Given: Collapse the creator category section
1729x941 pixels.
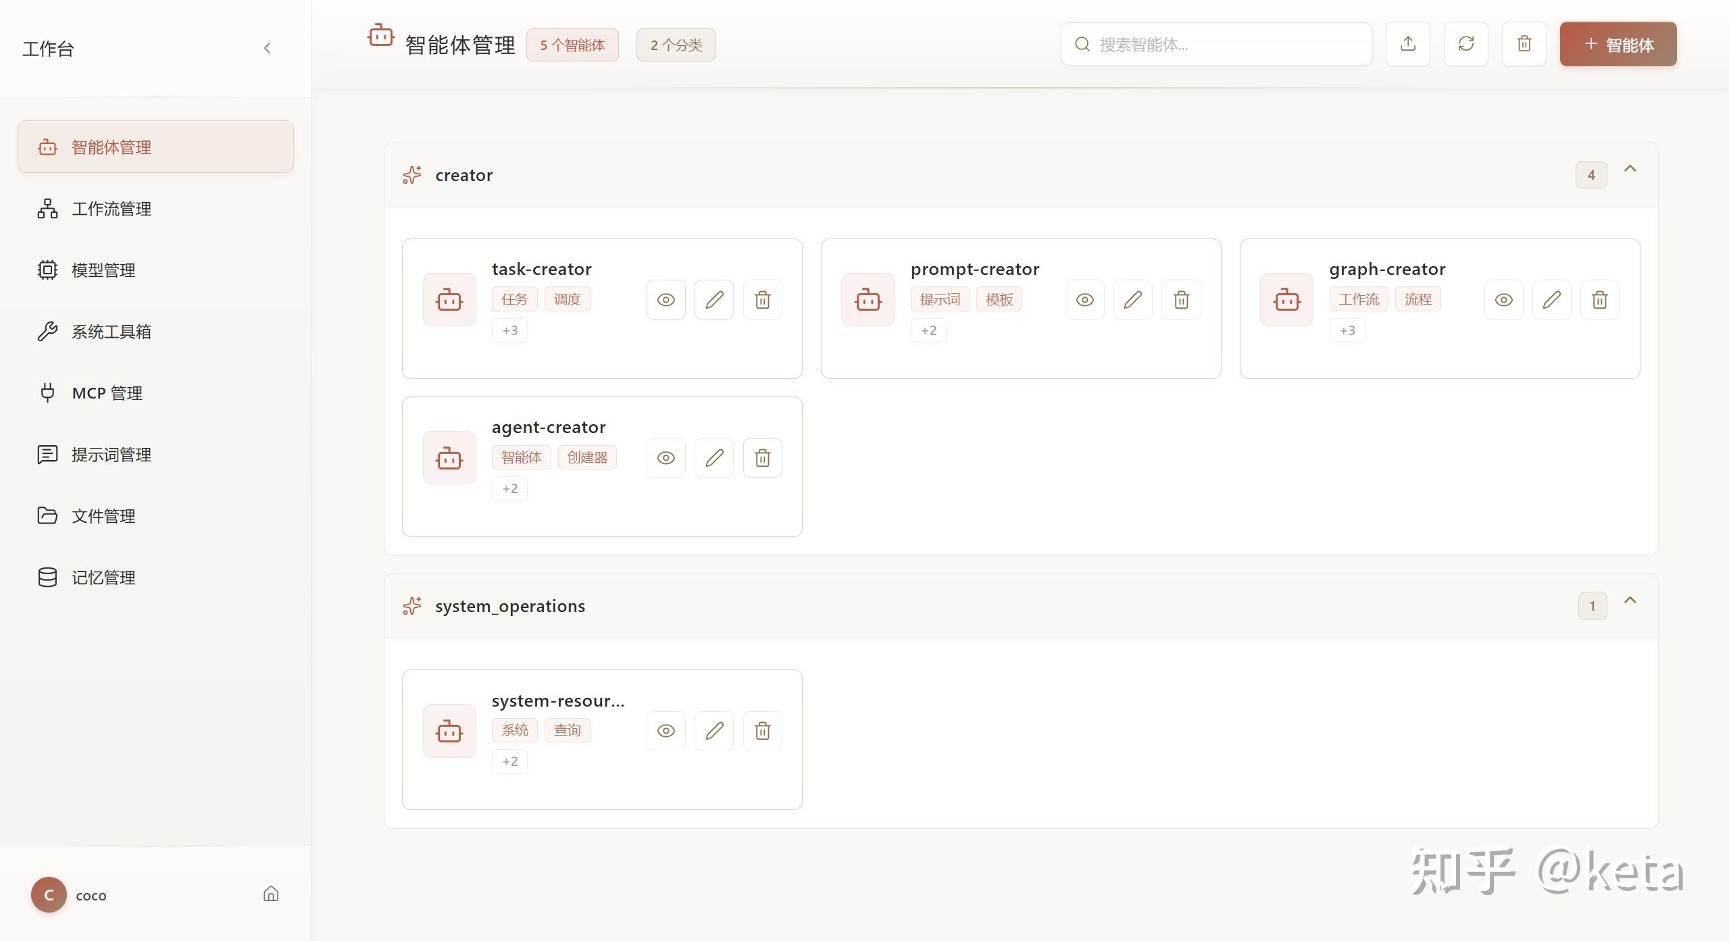Looking at the screenshot, I should (x=1630, y=169).
